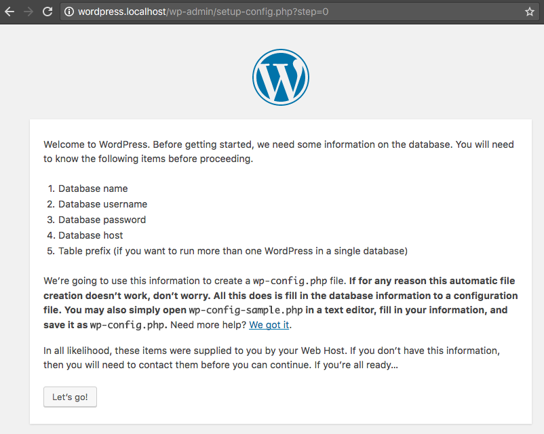This screenshot has height=434, width=544.
Task: Click the browser forward arrow
Action: coord(28,12)
